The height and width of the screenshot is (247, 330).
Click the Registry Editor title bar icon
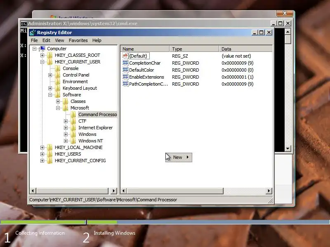pyautogui.click(x=33, y=33)
